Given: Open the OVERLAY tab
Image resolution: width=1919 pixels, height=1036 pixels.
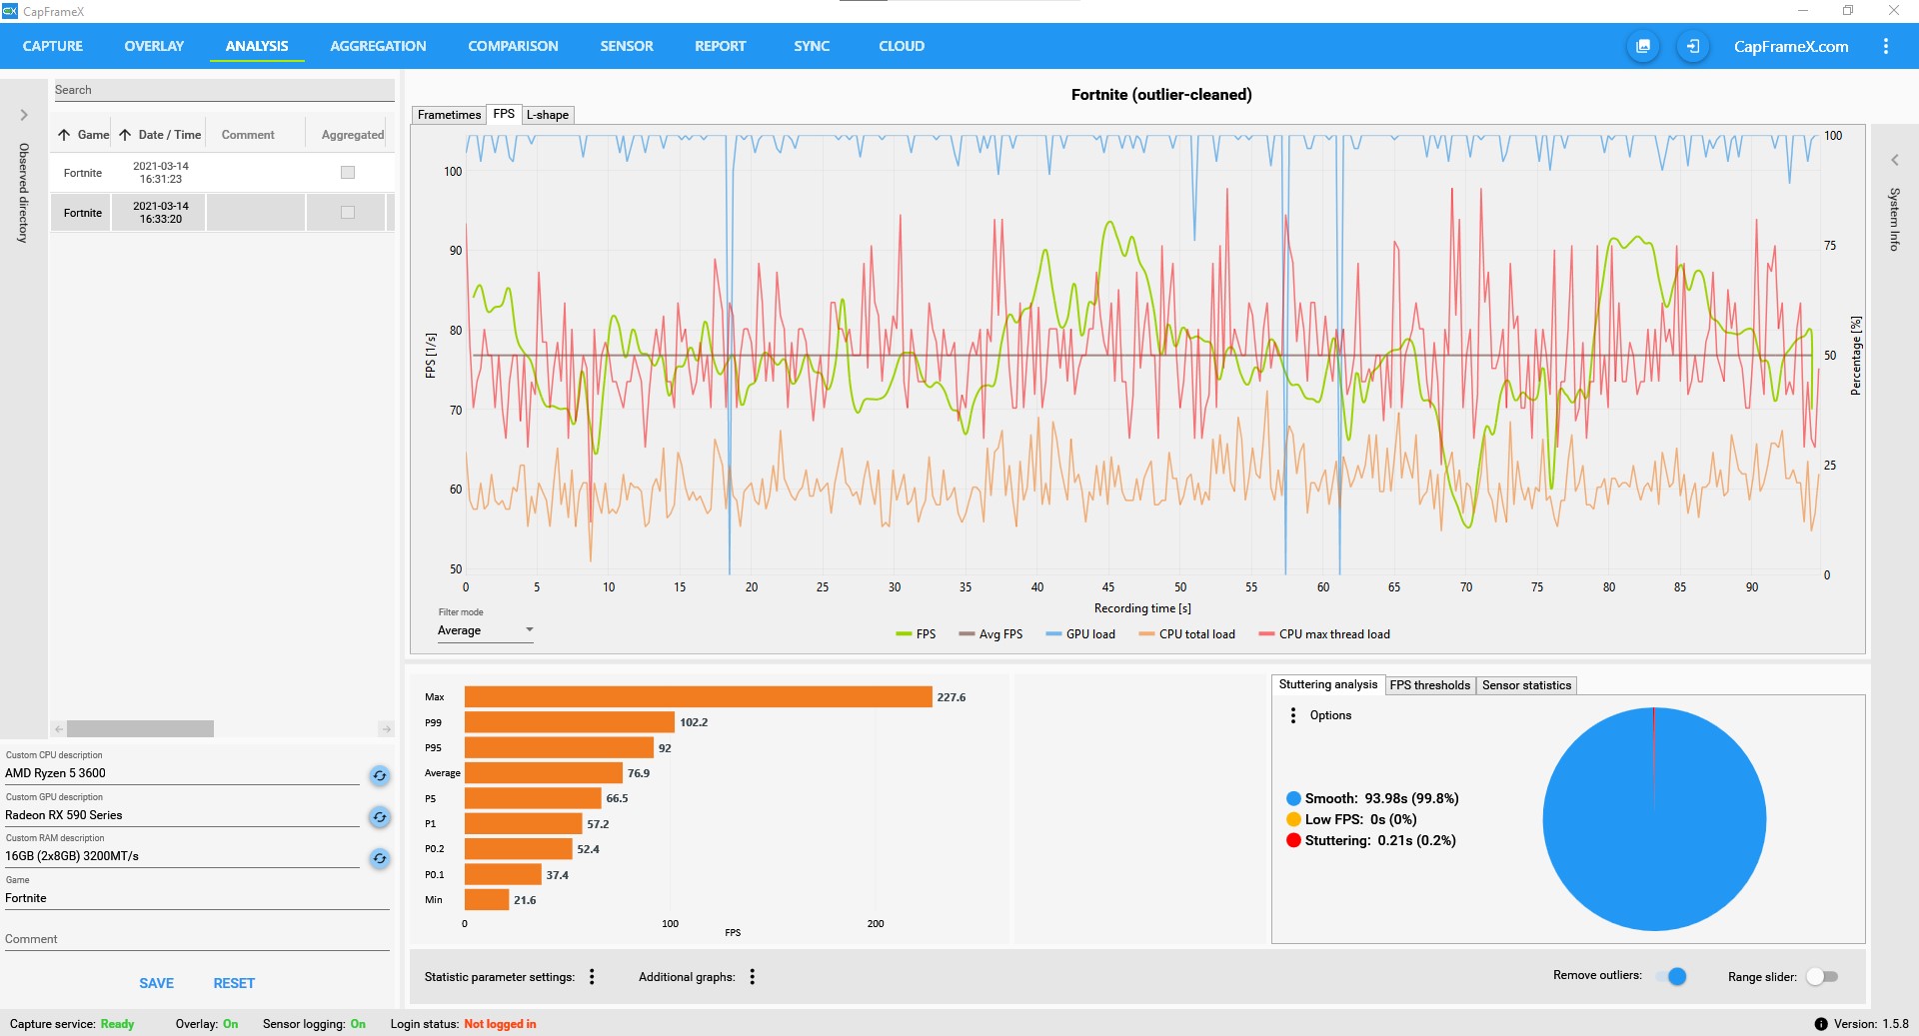Looking at the screenshot, I should click(x=154, y=46).
